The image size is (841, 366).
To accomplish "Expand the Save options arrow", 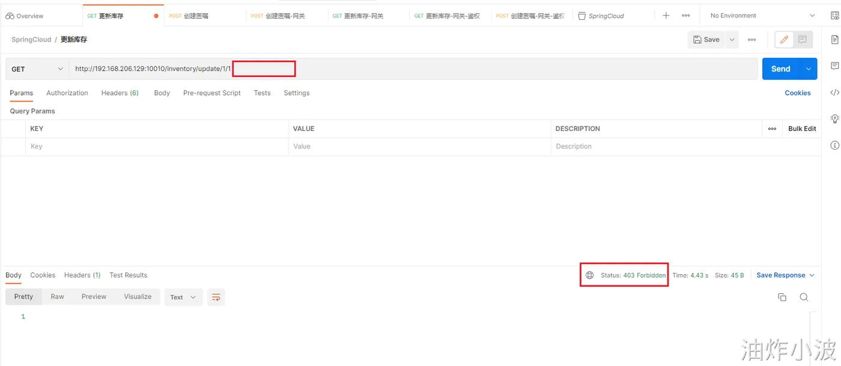I will [732, 40].
